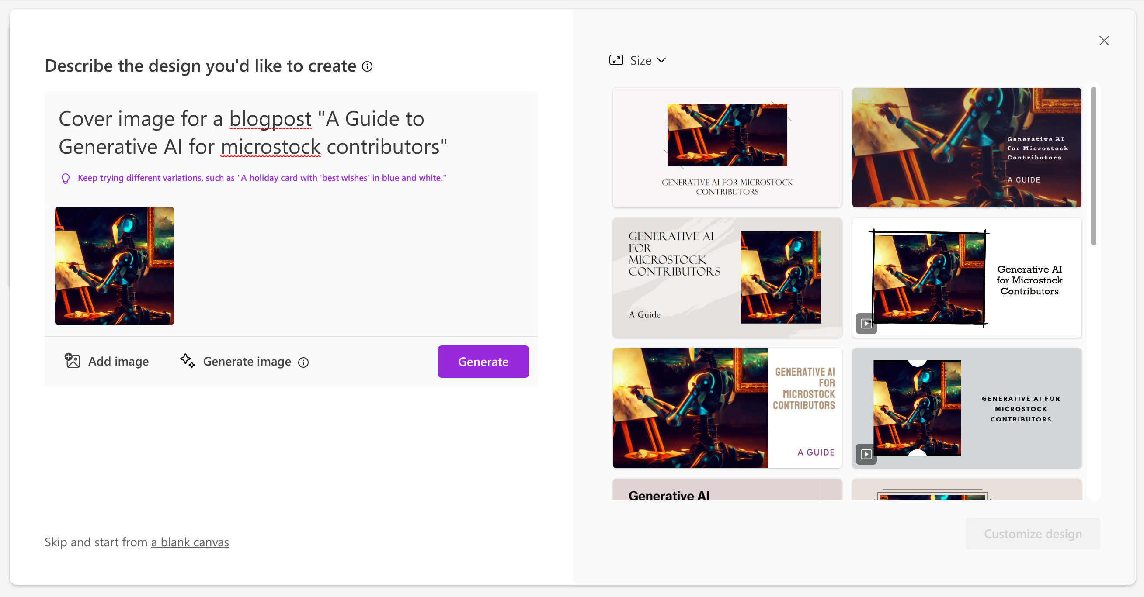This screenshot has width=1144, height=597.
Task: Play the animated sketch-frame design preview
Action: (x=866, y=324)
